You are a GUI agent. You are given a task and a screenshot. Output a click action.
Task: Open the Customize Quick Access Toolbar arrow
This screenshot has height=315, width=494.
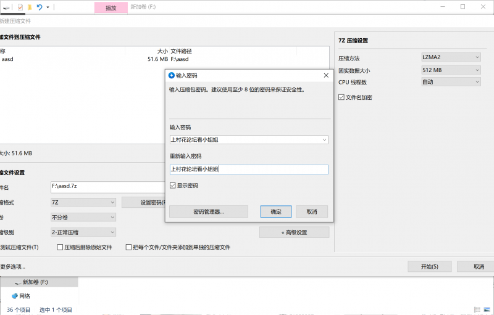point(48,7)
